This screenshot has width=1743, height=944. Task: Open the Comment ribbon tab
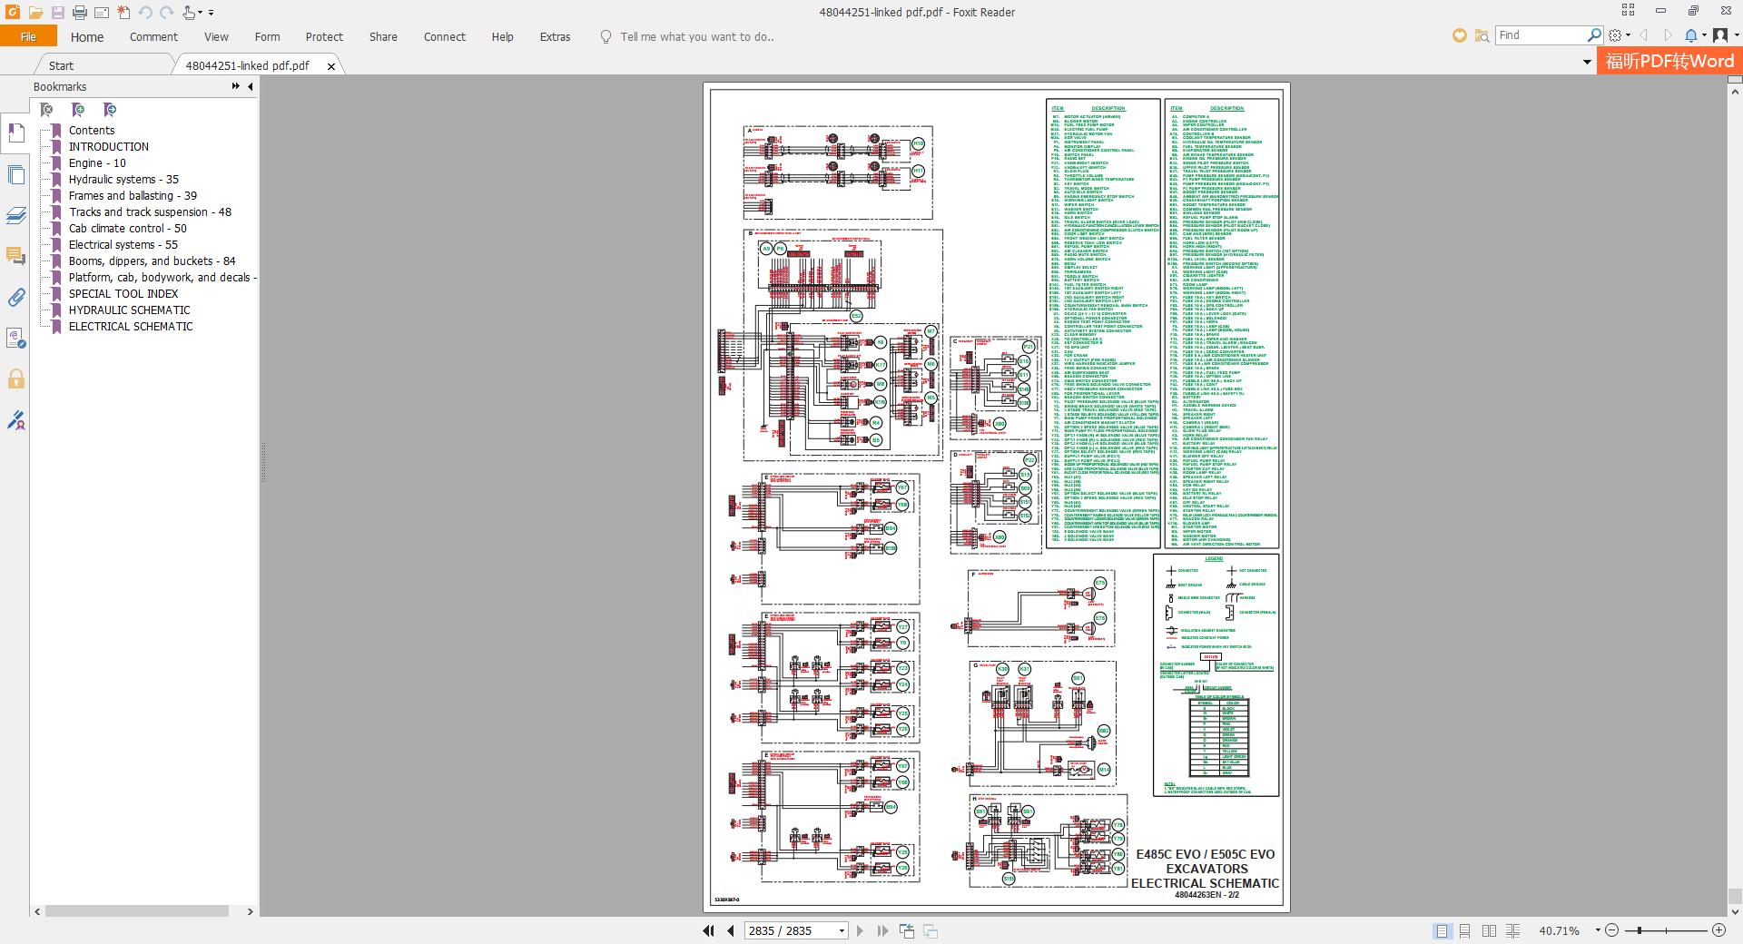coord(153,37)
